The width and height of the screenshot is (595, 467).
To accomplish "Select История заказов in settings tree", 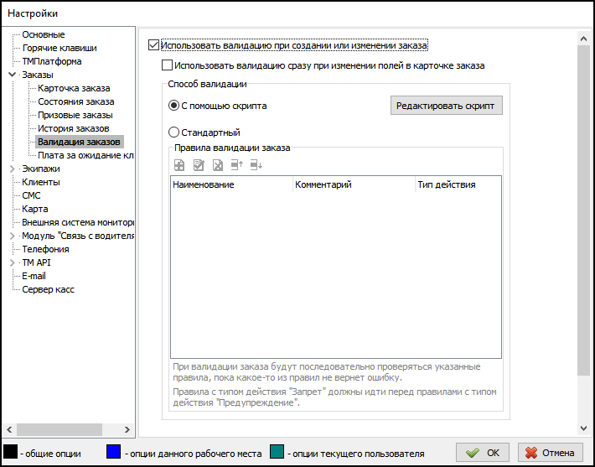I will click(x=73, y=128).
